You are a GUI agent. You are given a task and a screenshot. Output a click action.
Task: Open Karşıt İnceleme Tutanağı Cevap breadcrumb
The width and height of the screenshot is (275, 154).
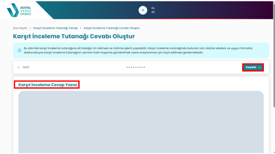(55, 28)
